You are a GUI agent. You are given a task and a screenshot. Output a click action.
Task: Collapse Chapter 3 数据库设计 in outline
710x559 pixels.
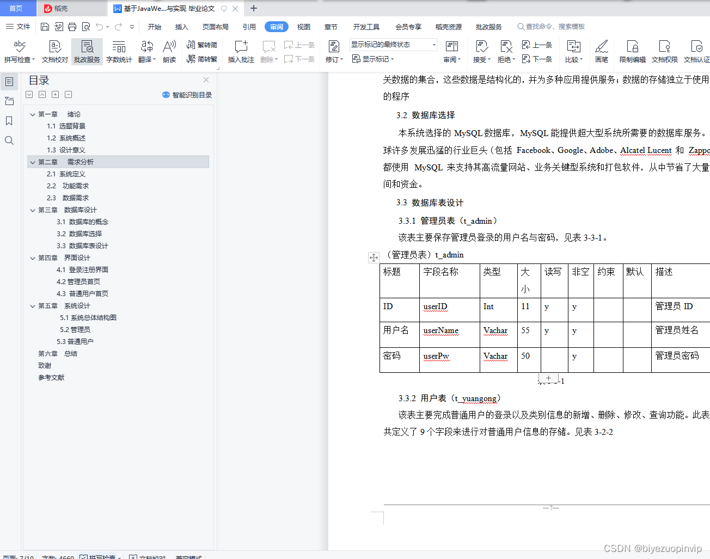coord(33,210)
